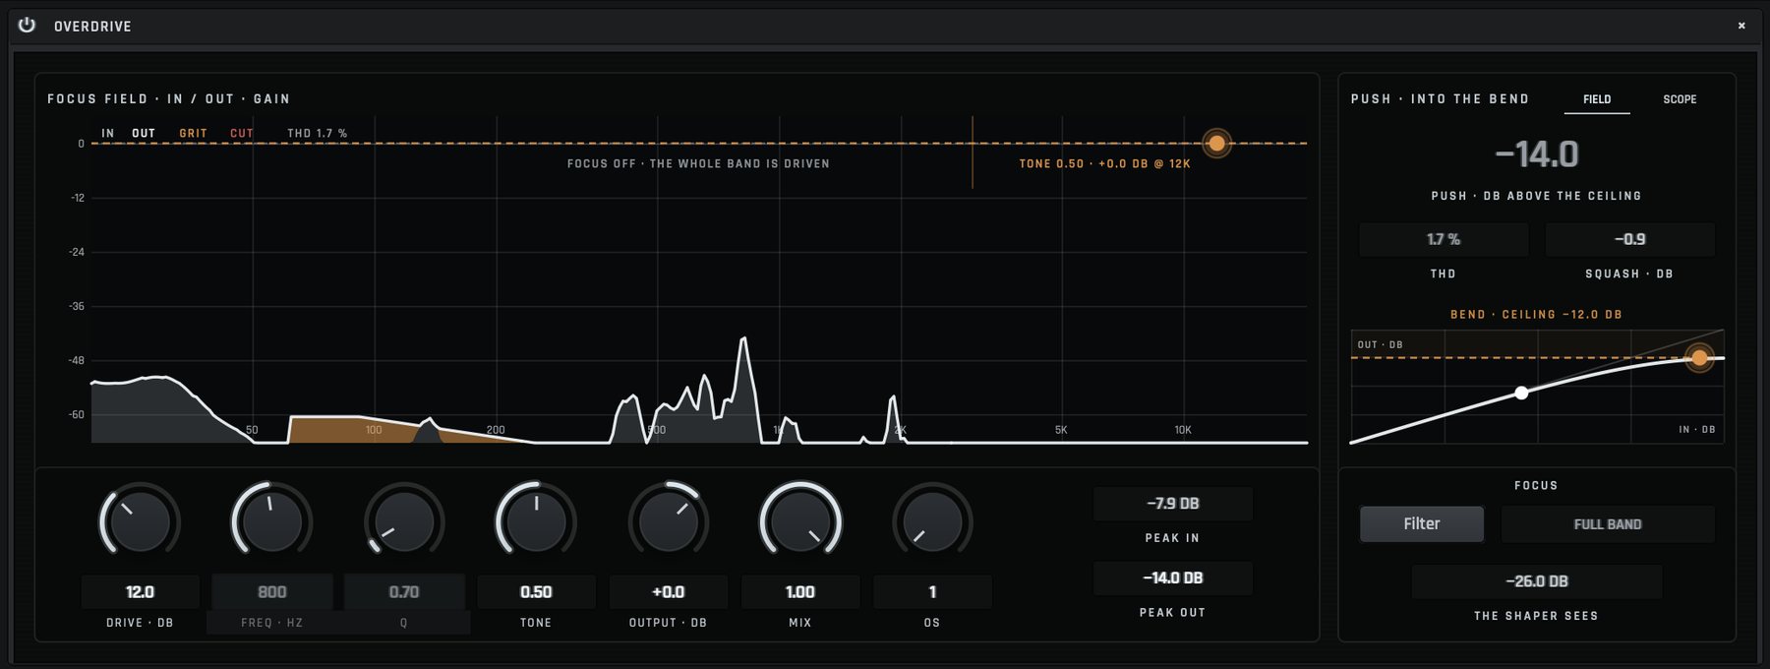
Task: Switch to the SCOPE tab
Action: click(x=1680, y=99)
